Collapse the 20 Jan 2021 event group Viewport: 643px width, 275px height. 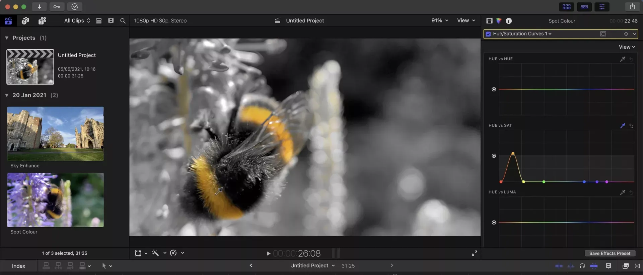coord(7,95)
